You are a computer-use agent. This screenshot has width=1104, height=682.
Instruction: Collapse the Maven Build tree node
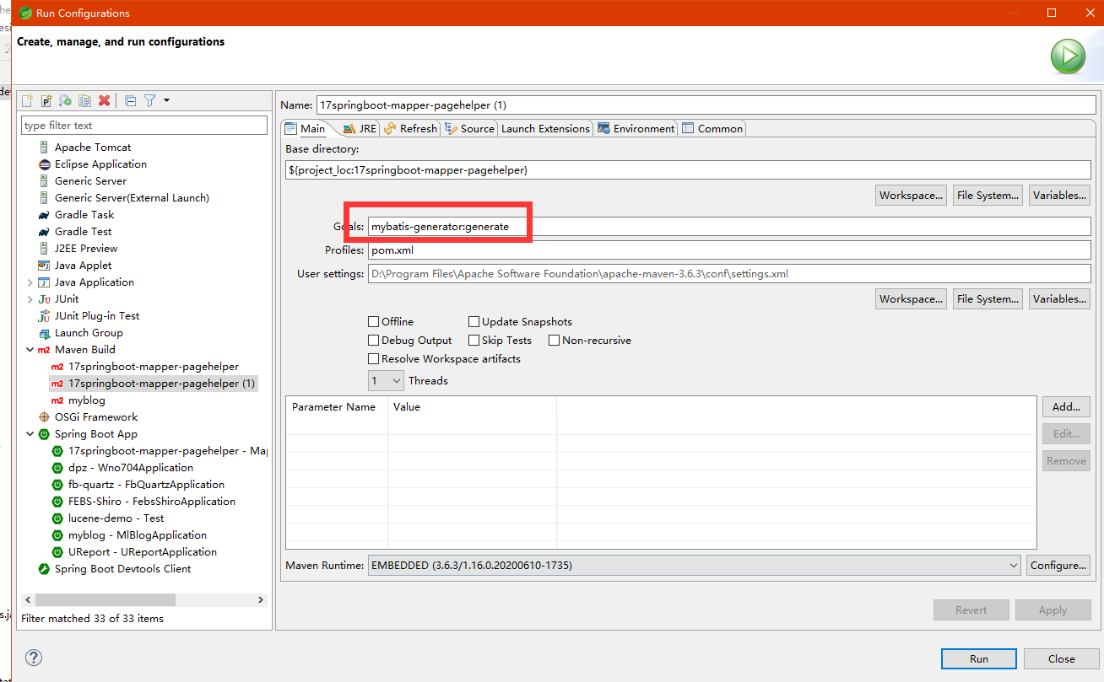(30, 350)
